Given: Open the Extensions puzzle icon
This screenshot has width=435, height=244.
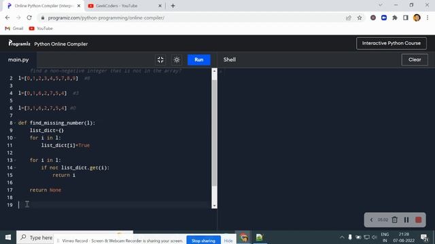Looking at the screenshot, I should 395,18.
